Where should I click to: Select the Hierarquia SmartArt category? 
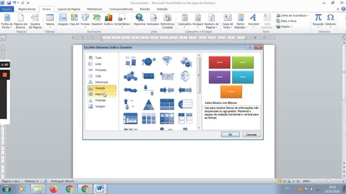(102, 82)
